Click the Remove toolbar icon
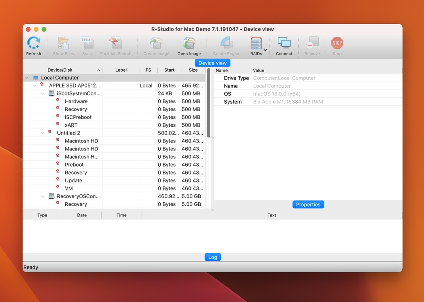Screen dimensions: 424x302 click(x=312, y=44)
